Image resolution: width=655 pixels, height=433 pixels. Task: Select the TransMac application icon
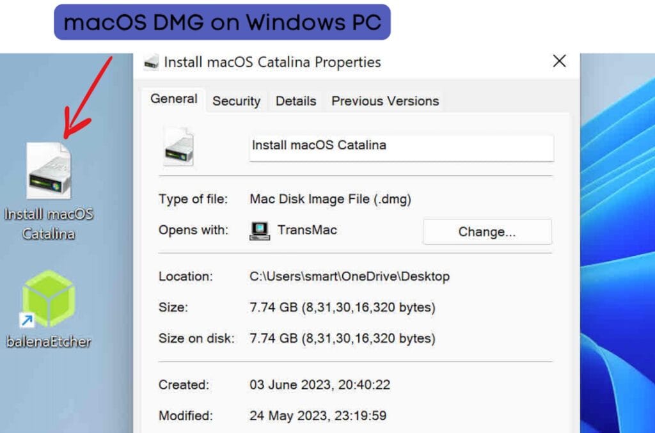click(x=259, y=231)
